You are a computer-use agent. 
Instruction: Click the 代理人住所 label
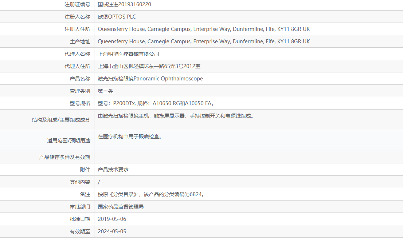(x=77, y=66)
